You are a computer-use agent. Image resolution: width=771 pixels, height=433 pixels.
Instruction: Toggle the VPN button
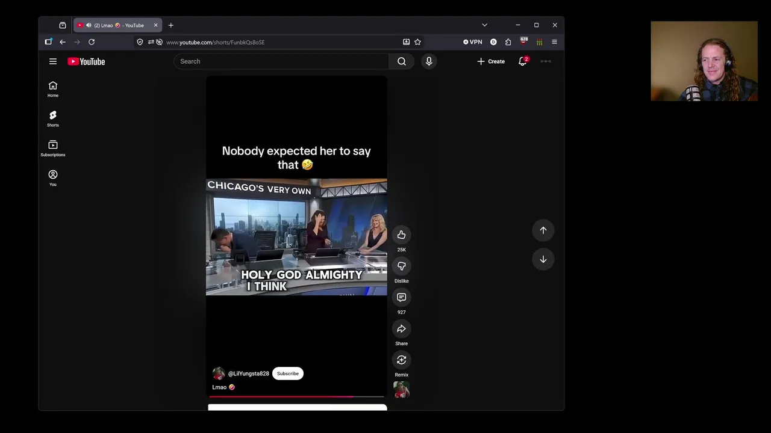(473, 42)
